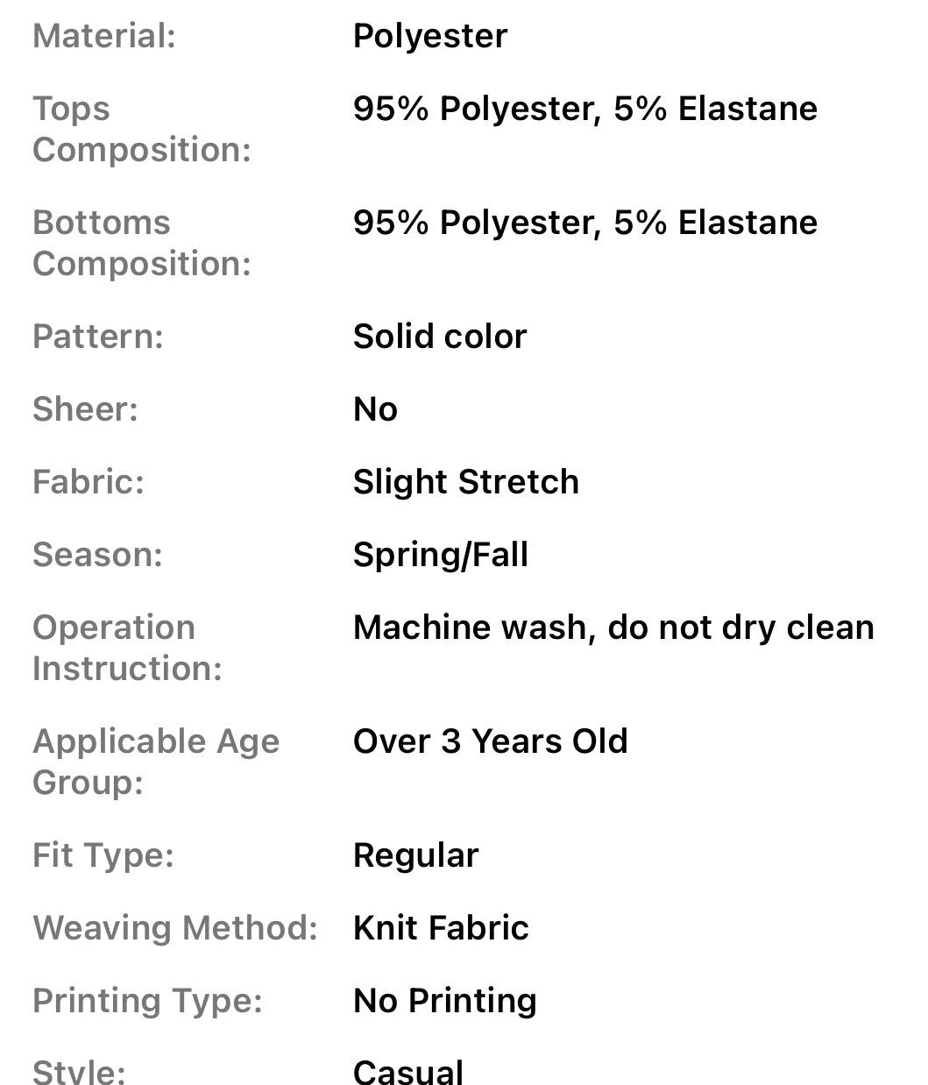Screen dimensions: 928x1085
Task: Select the "Polyester" material value
Action: pos(429,36)
